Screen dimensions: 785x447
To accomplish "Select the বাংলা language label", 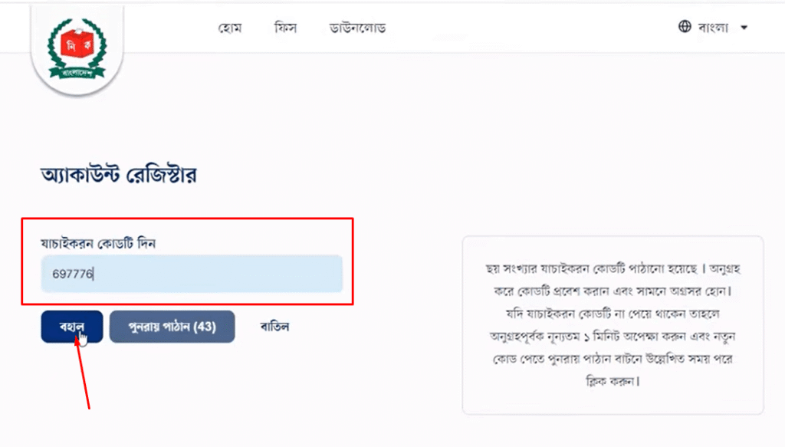I will pyautogui.click(x=713, y=27).
